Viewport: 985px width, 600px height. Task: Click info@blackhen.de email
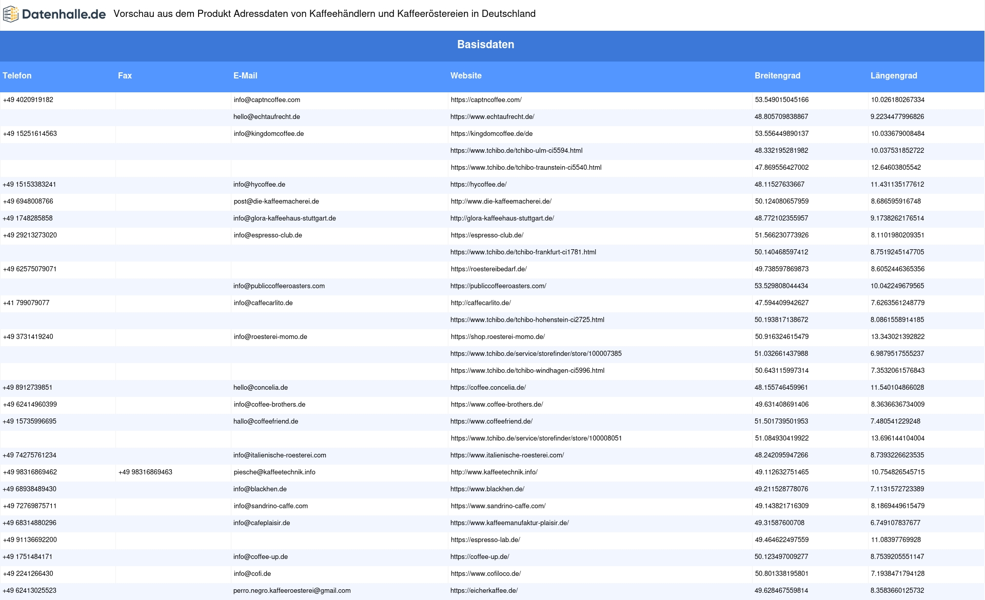click(x=260, y=489)
